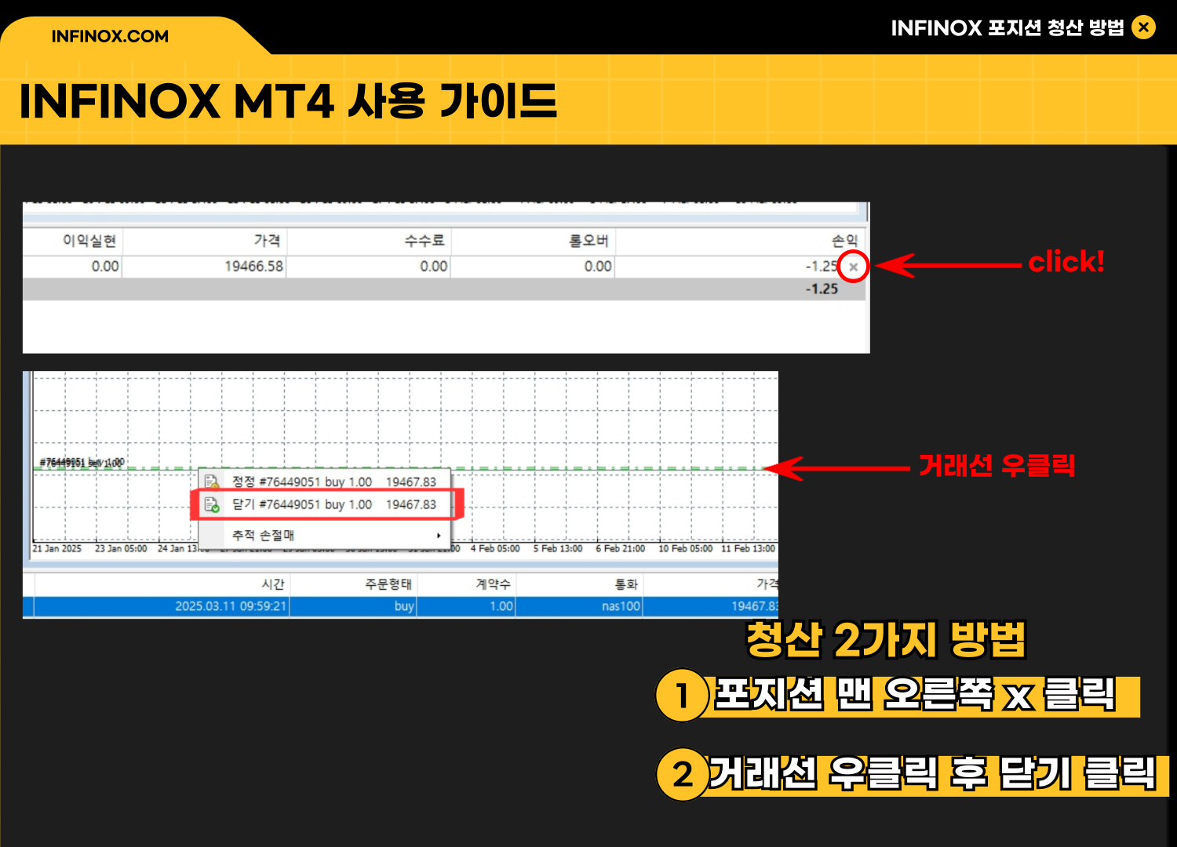1177x847 pixels.
Task: Click the '가격' header in the upper table
Action: pyautogui.click(x=267, y=241)
